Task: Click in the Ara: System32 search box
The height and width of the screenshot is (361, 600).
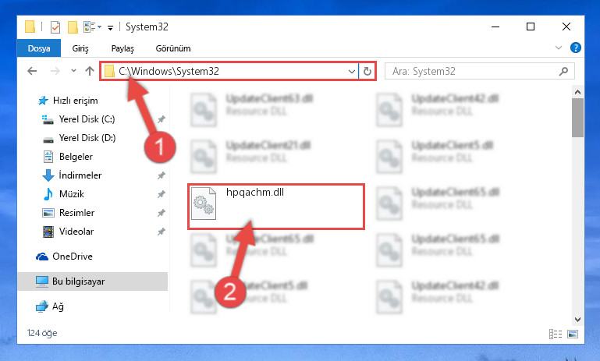Action: pos(471,72)
